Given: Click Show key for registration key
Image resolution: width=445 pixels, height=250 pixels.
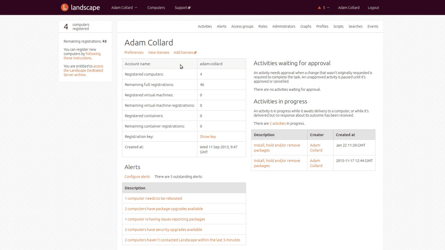Looking at the screenshot, I should click(x=208, y=136).
